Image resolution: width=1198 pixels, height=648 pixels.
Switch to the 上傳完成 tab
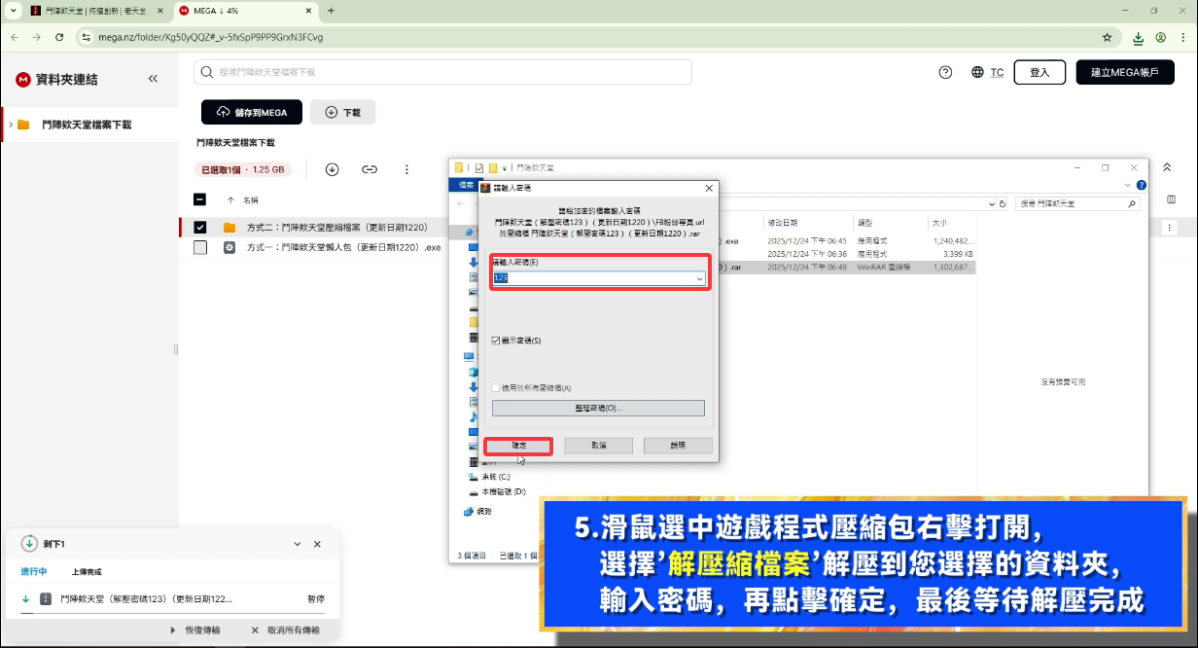(x=87, y=571)
